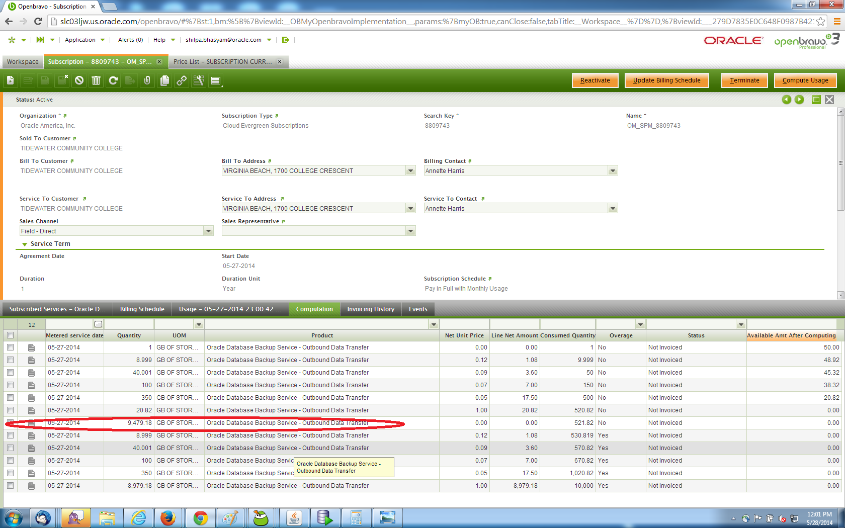Click the Clone record (copy) icon

pyautogui.click(x=164, y=80)
